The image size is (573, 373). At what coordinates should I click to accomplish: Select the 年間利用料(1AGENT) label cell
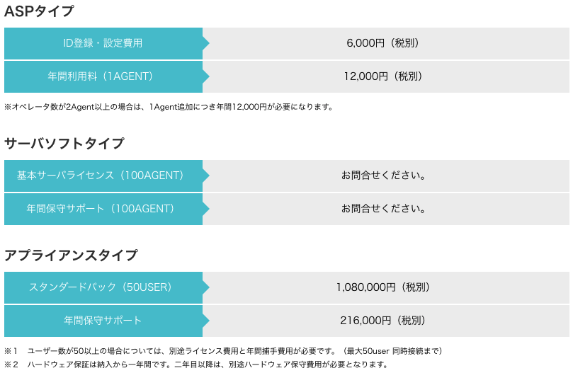(x=103, y=76)
